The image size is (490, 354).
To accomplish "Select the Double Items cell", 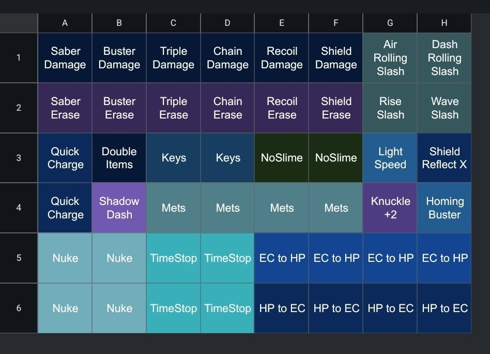I will coord(119,158).
